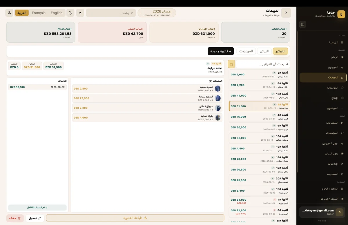Image resolution: width=348 pixels, height=225 pixels.
Task: Click the user profile icon in header
Action: (x=9, y=13)
